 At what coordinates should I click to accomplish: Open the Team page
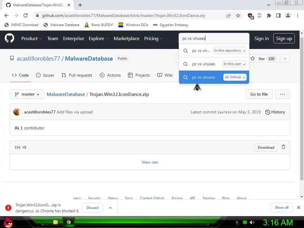(53, 38)
